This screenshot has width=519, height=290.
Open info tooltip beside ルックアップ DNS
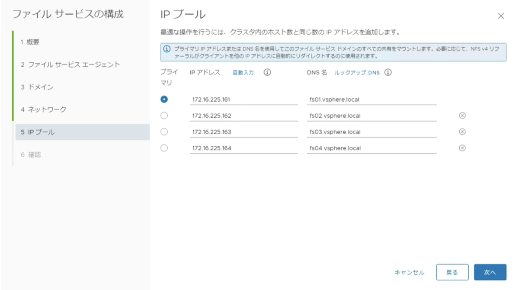[388, 73]
